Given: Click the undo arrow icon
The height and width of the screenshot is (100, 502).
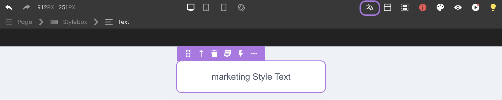Looking at the screenshot, I should (9, 7).
